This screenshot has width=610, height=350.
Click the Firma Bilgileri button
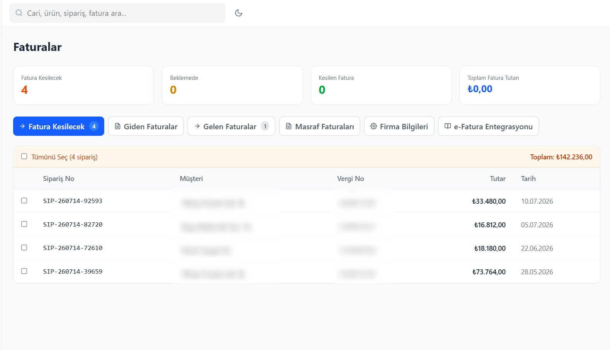tap(399, 126)
